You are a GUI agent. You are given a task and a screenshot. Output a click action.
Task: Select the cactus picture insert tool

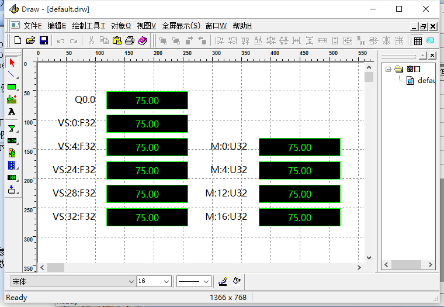[x=12, y=99]
